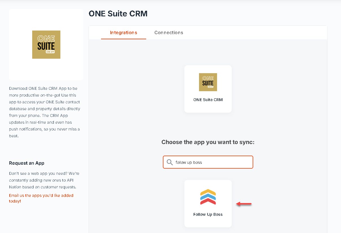Click 'Choose the app you want to sync:' heading
The image size is (341, 233).
point(208,142)
